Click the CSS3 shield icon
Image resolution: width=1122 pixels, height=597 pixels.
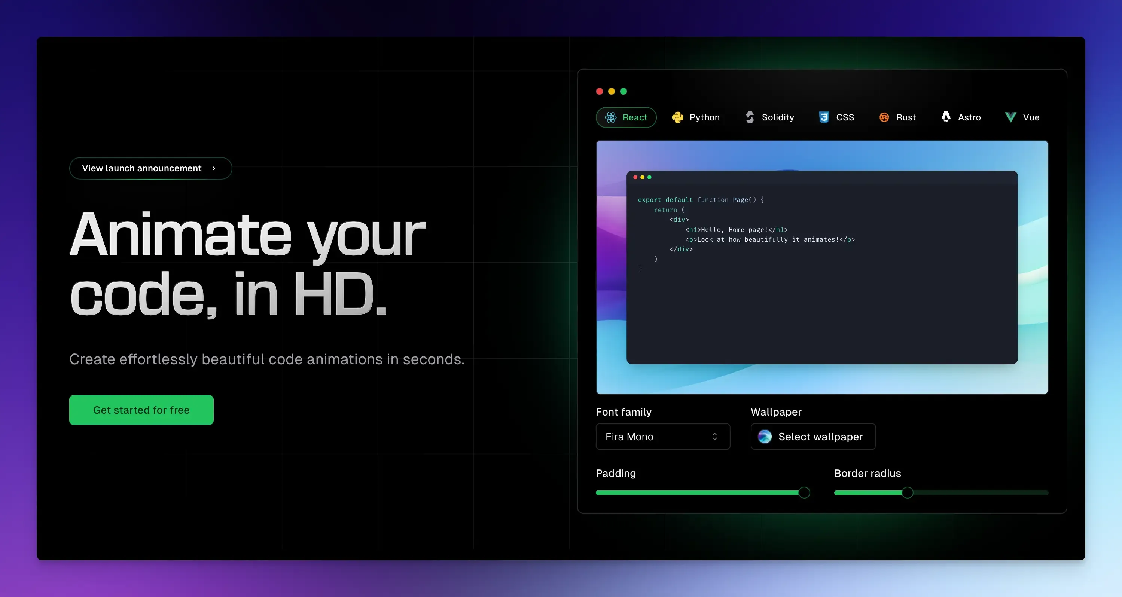(x=824, y=117)
